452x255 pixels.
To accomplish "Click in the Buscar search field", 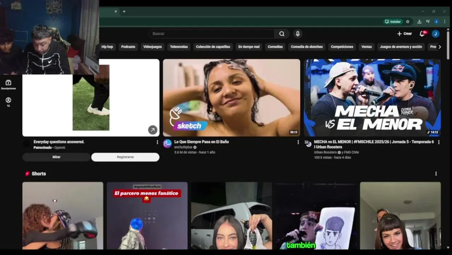I will click(x=211, y=34).
